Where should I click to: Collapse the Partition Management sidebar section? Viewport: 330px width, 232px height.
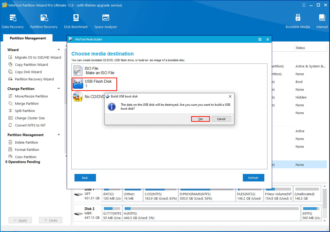(59, 135)
